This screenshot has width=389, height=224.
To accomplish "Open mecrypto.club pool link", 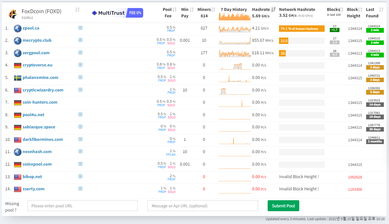I will (37, 40).
